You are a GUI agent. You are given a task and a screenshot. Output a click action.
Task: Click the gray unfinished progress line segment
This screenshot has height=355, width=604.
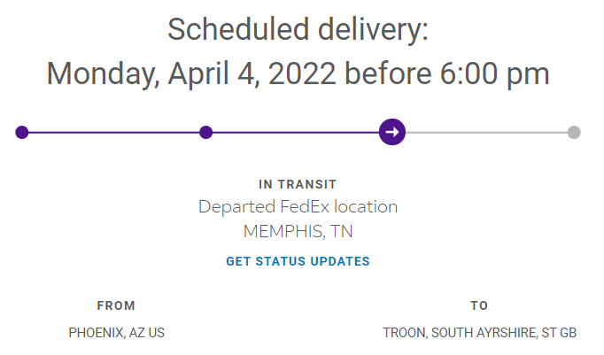tap(485, 132)
